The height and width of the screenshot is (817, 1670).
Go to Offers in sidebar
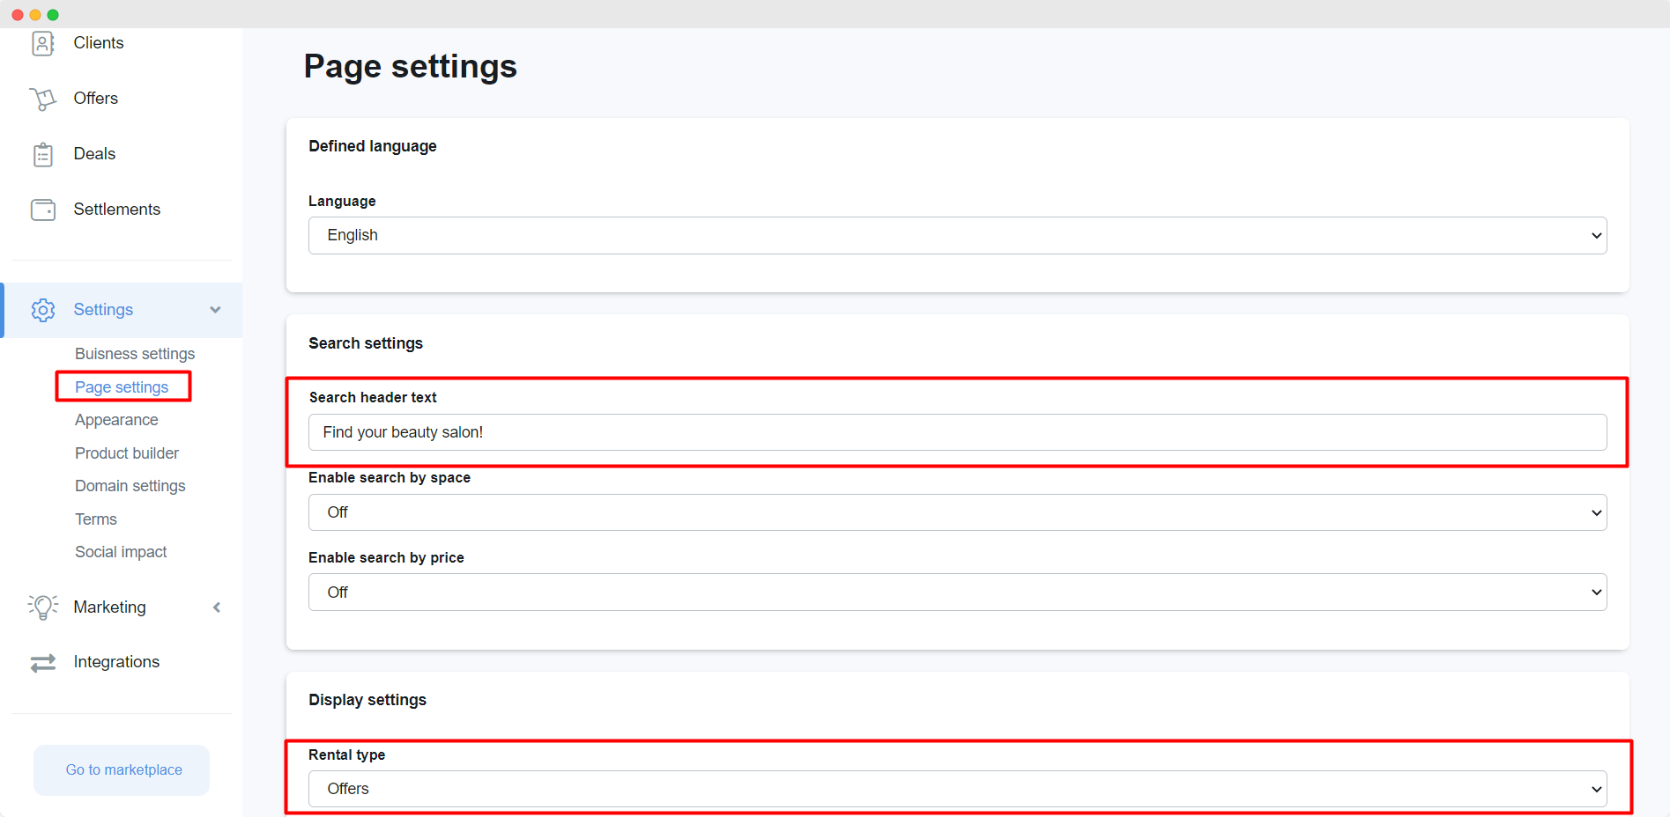(x=96, y=99)
